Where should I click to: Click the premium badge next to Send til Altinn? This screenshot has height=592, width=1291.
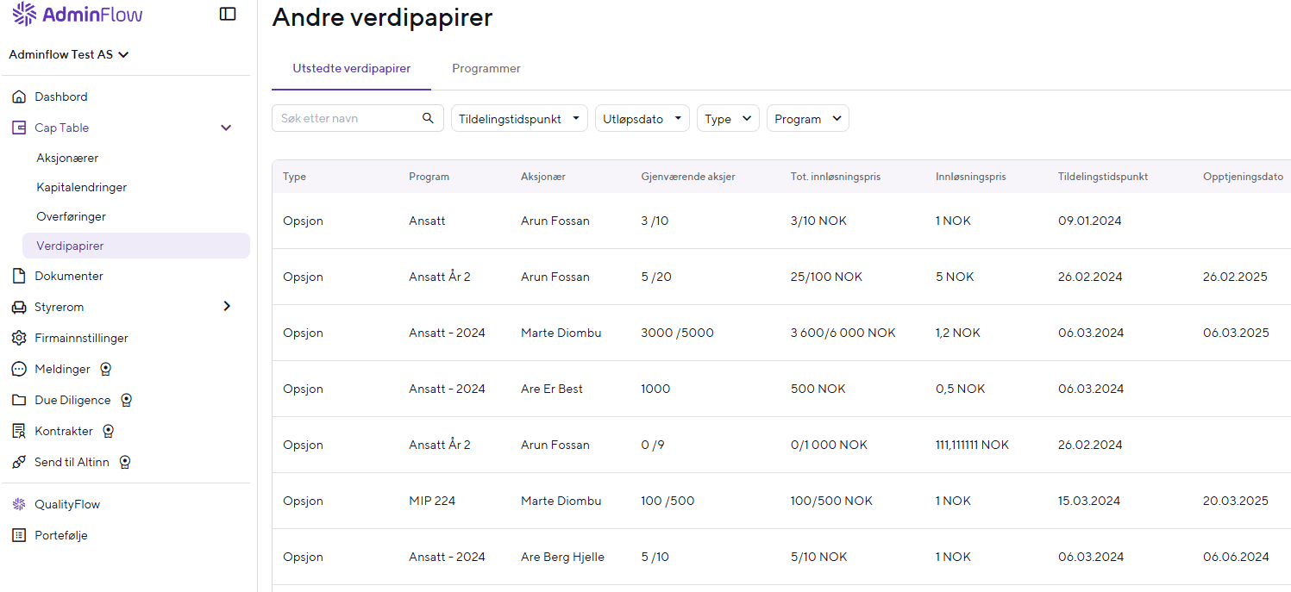click(x=124, y=462)
